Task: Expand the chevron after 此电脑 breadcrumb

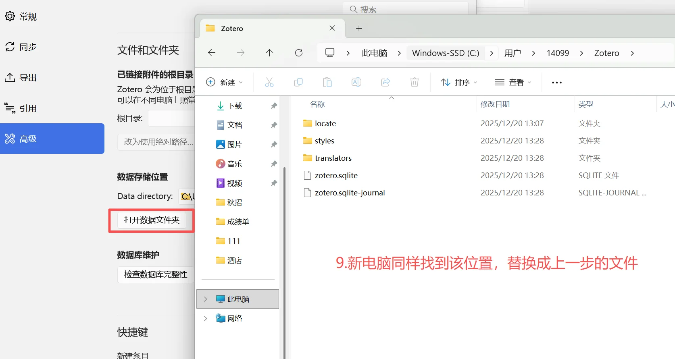Action: coord(399,53)
